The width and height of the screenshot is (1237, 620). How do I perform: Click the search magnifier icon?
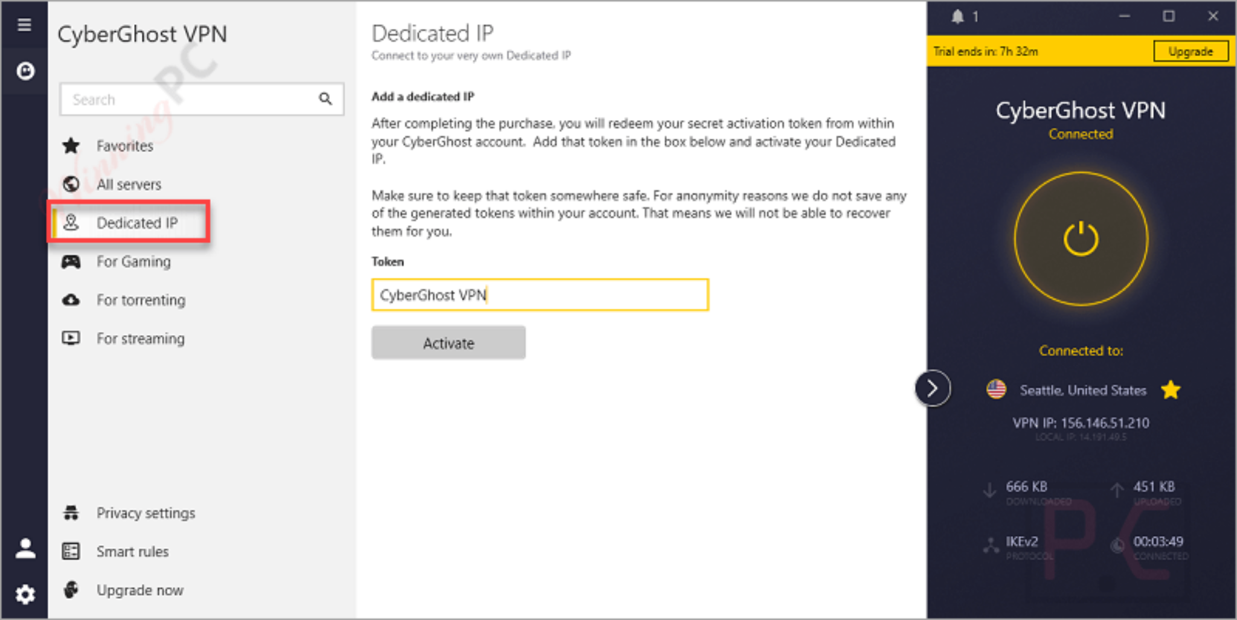click(x=326, y=98)
